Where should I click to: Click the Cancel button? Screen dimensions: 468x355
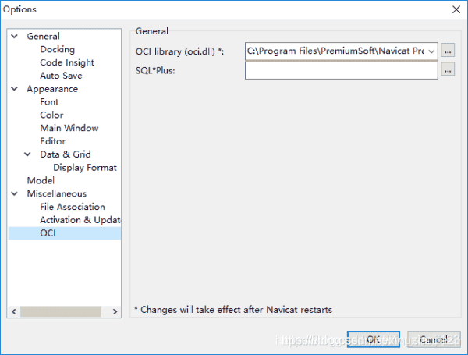click(434, 339)
